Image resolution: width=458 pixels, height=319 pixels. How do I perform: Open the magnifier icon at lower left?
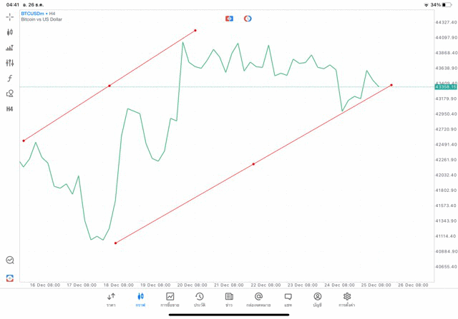pos(9,260)
